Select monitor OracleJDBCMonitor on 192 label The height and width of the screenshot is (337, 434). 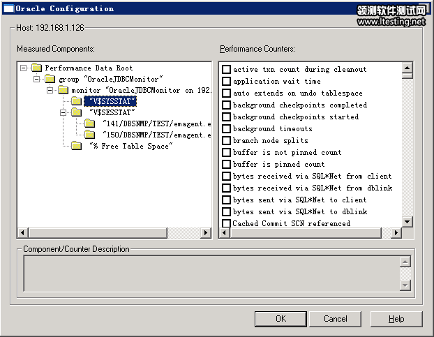(x=142, y=90)
